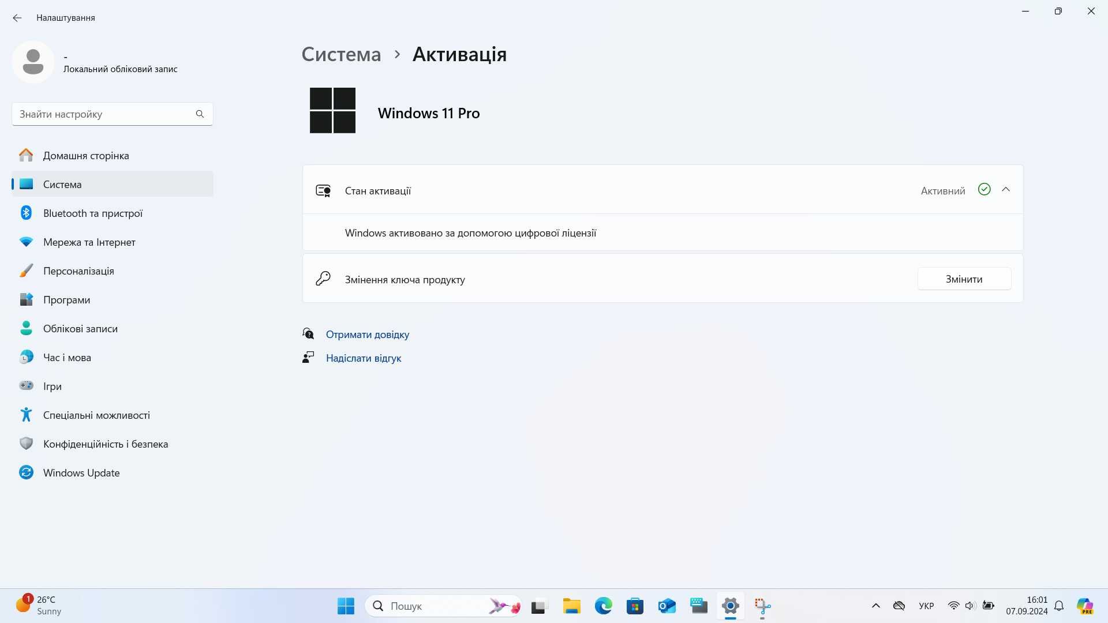Click the Змінити product key button

(964, 279)
